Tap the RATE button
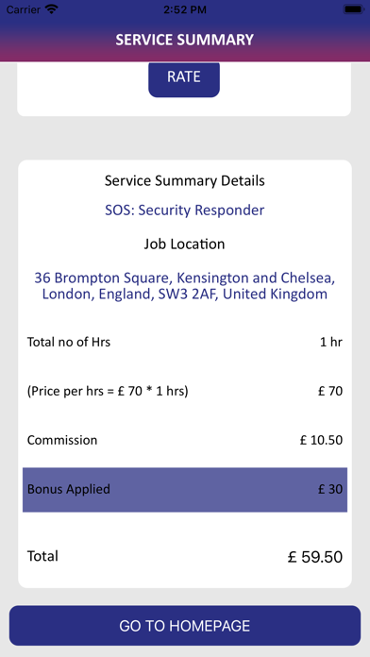The height and width of the screenshot is (657, 370). tap(184, 78)
